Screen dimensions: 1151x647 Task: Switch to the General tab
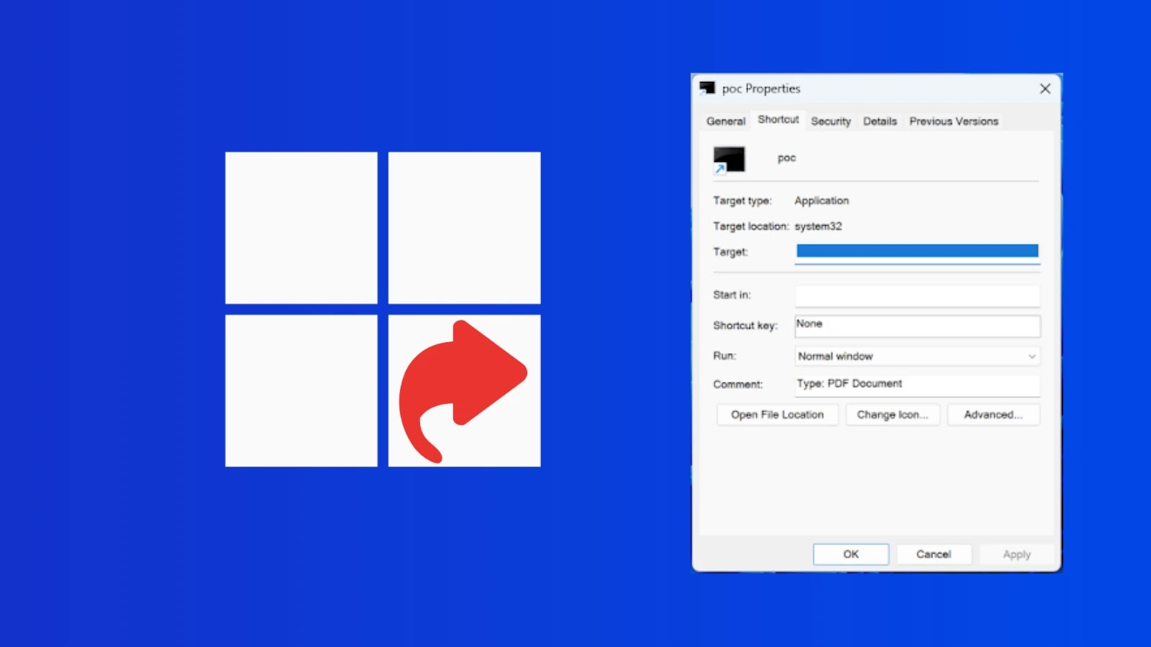coord(724,121)
